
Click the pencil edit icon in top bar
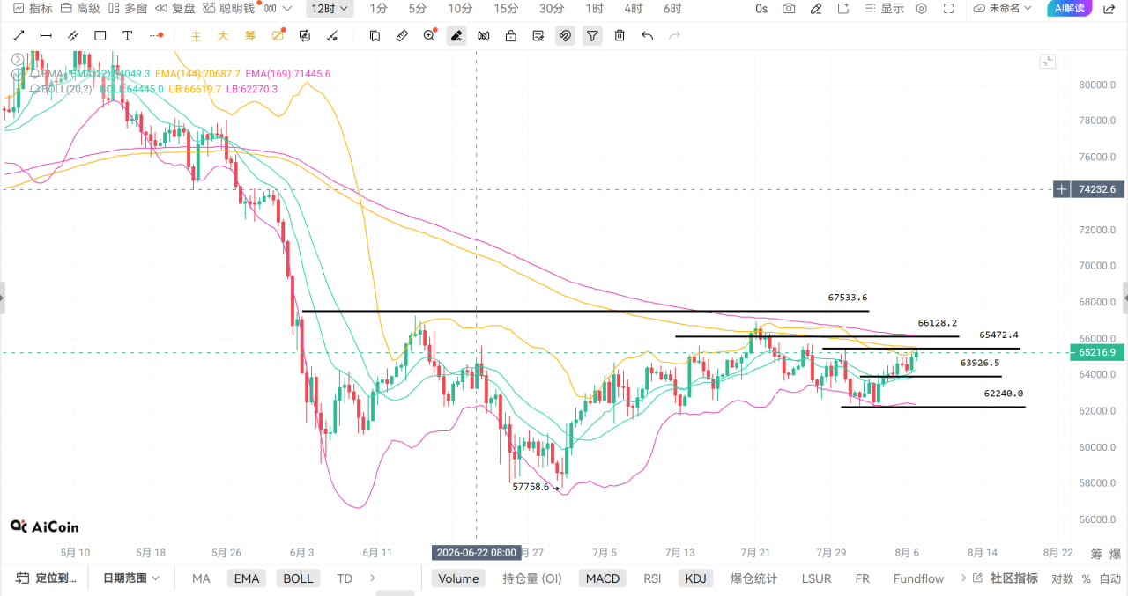tap(816, 9)
